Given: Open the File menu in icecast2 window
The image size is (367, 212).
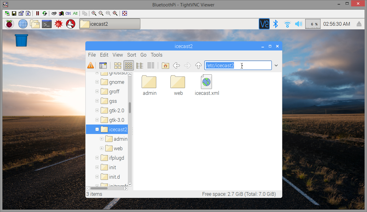Looking at the screenshot, I should point(92,55).
